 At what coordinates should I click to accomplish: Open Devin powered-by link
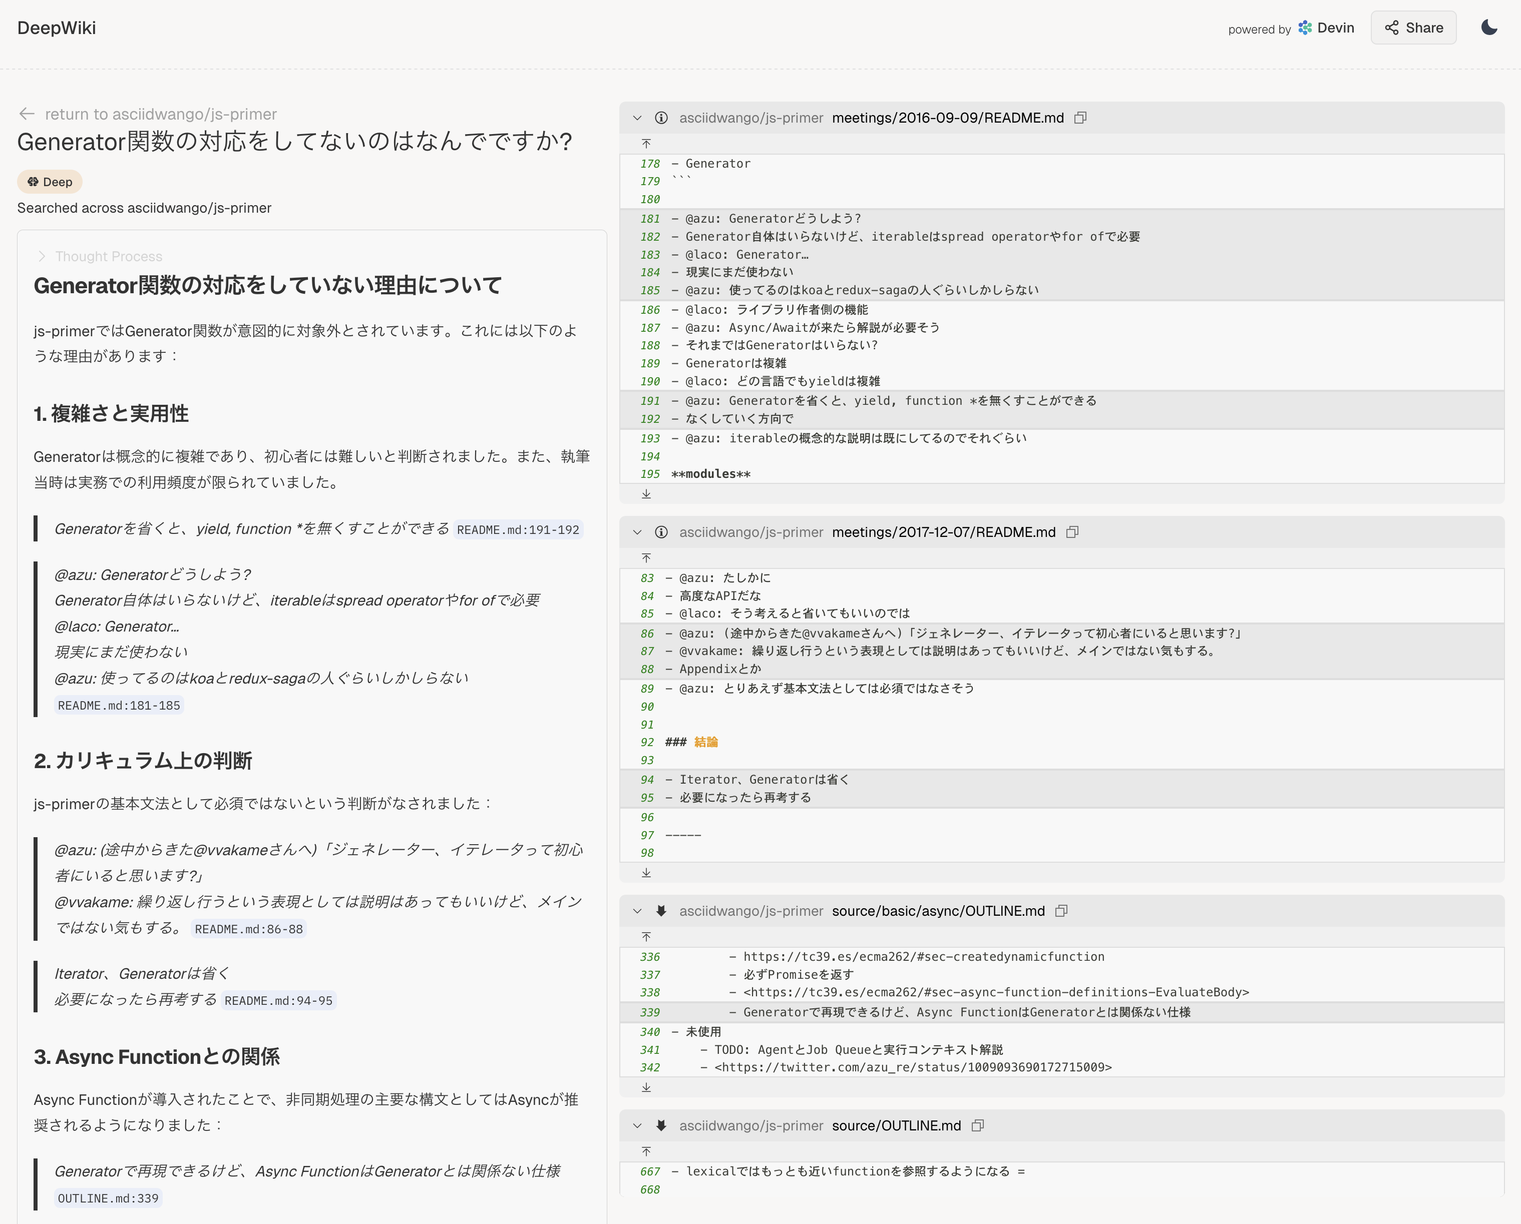point(1326,28)
